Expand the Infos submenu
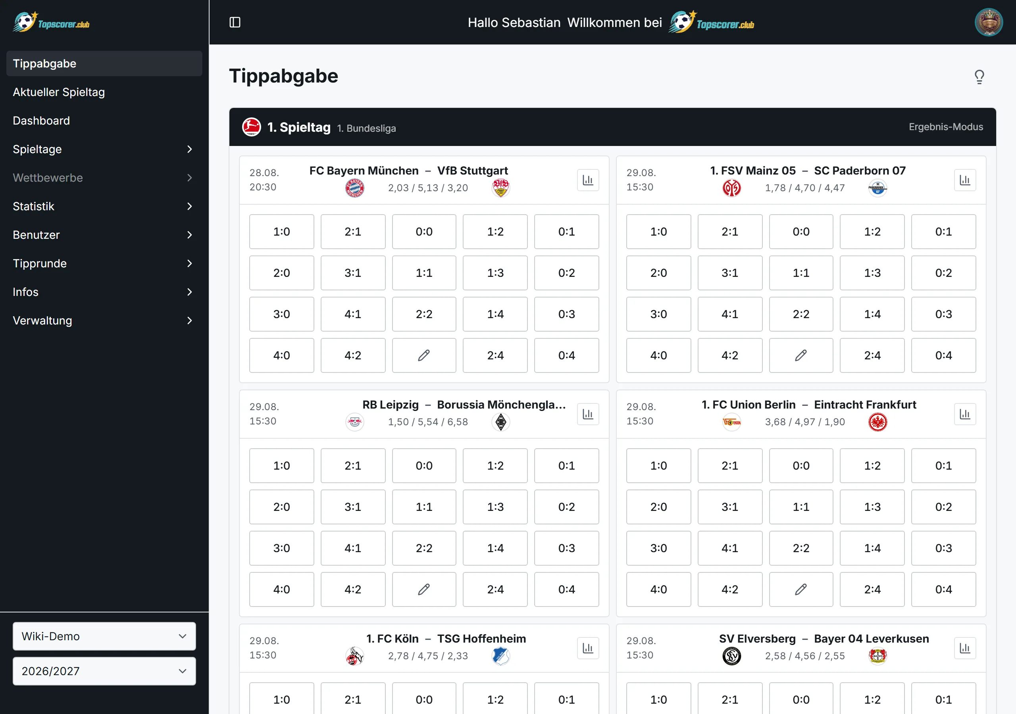Image resolution: width=1016 pixels, height=714 pixels. [104, 292]
